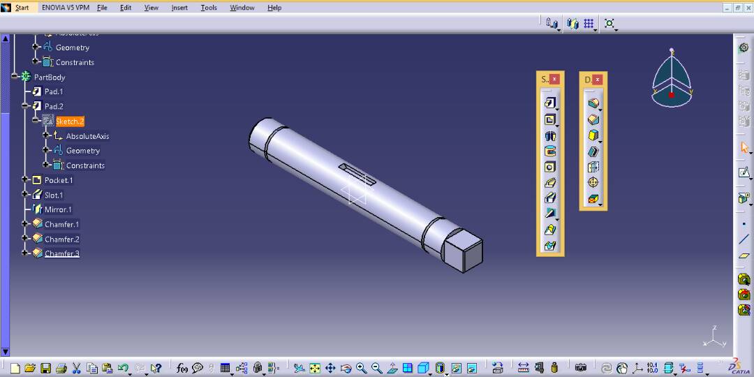Open the Tools menu
This screenshot has height=377, width=754.
209,8
